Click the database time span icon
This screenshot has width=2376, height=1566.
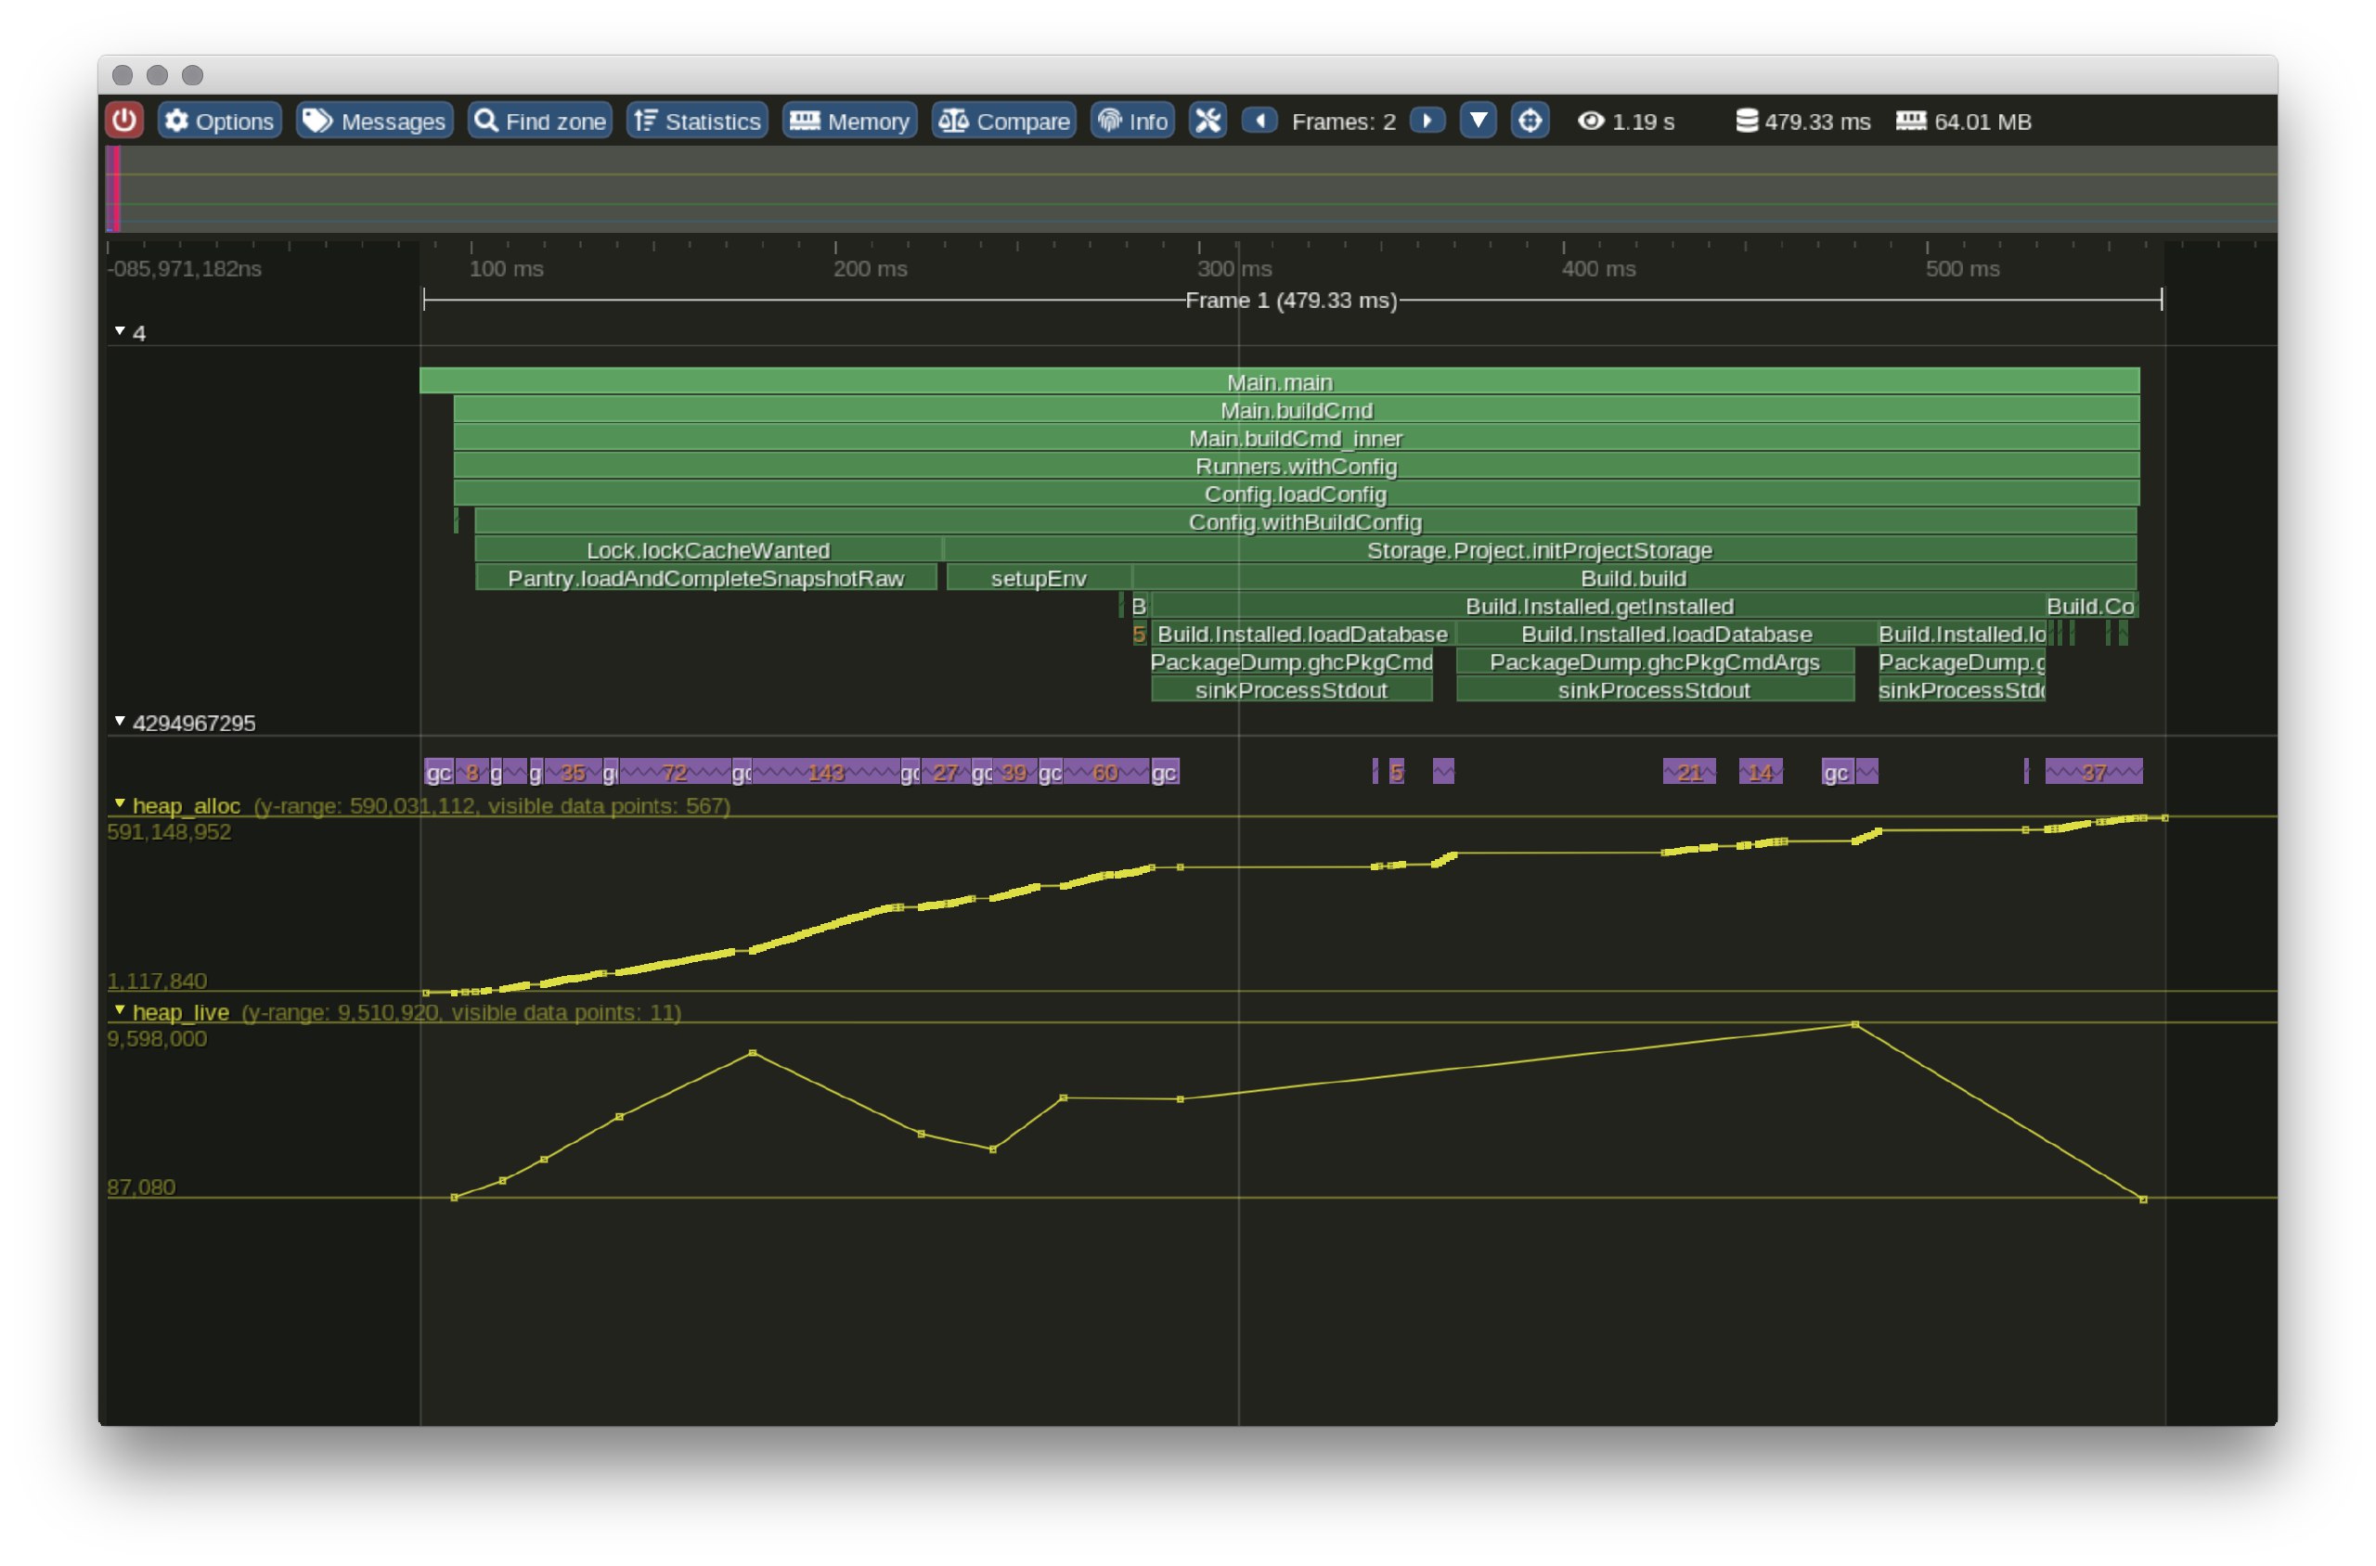(1746, 121)
